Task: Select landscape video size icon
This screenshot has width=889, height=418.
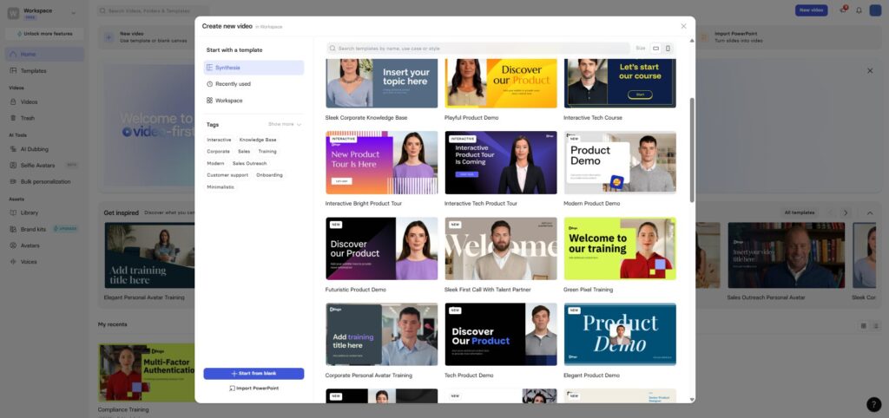Action: [x=656, y=49]
